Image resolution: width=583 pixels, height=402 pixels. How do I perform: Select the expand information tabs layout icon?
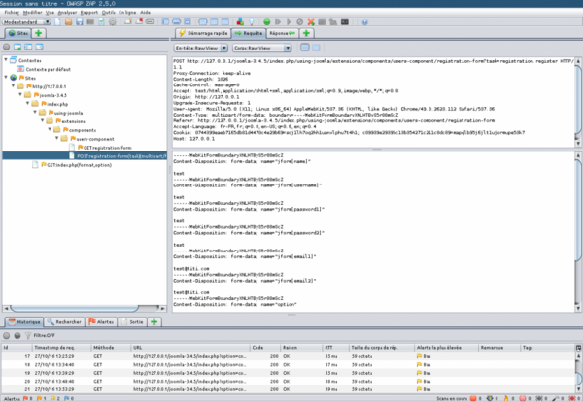[x=176, y=22]
